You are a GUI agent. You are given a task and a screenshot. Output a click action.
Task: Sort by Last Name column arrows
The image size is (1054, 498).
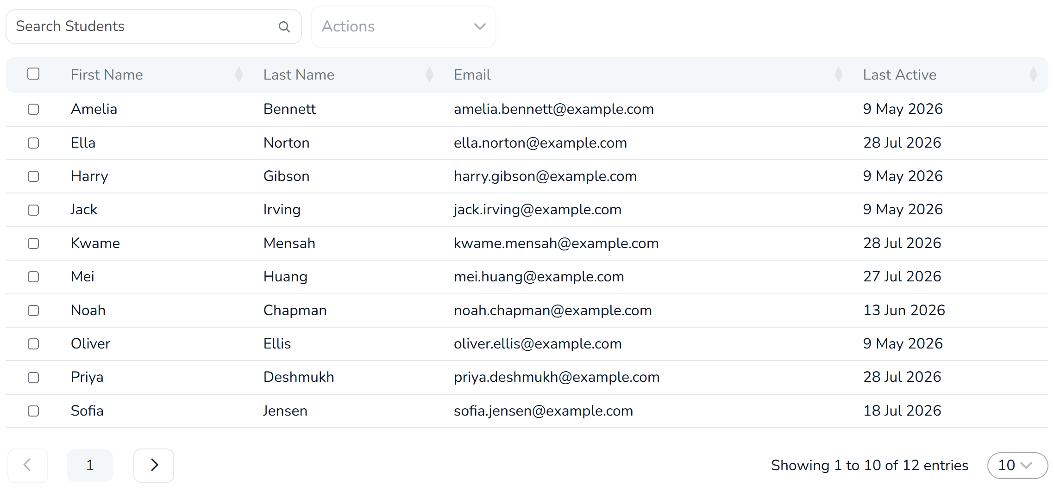(429, 75)
